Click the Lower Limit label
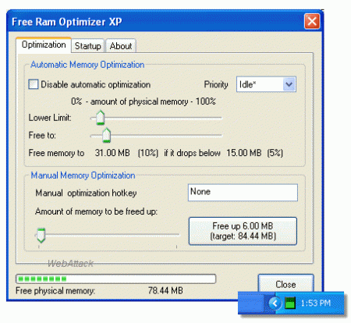This screenshot has width=351, height=323. point(50,118)
